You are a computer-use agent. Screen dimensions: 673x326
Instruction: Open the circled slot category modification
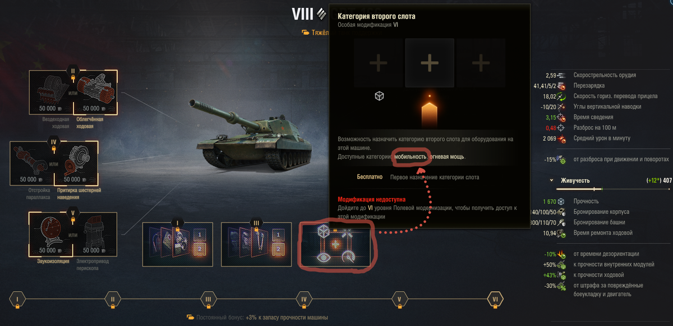(335, 244)
